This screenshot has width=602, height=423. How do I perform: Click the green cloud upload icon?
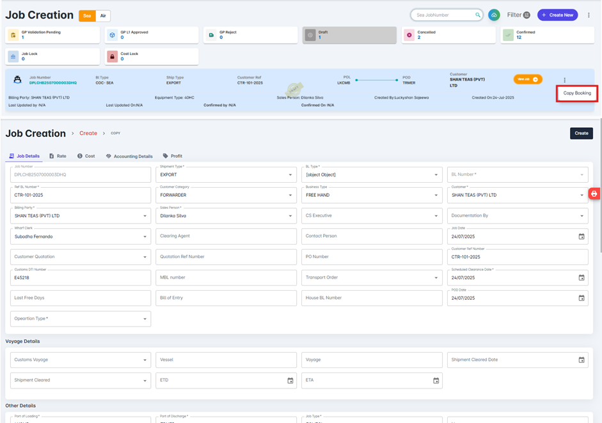494,15
